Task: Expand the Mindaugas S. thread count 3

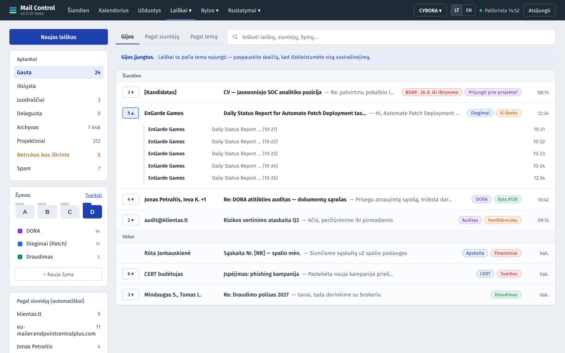Action: click(x=131, y=295)
